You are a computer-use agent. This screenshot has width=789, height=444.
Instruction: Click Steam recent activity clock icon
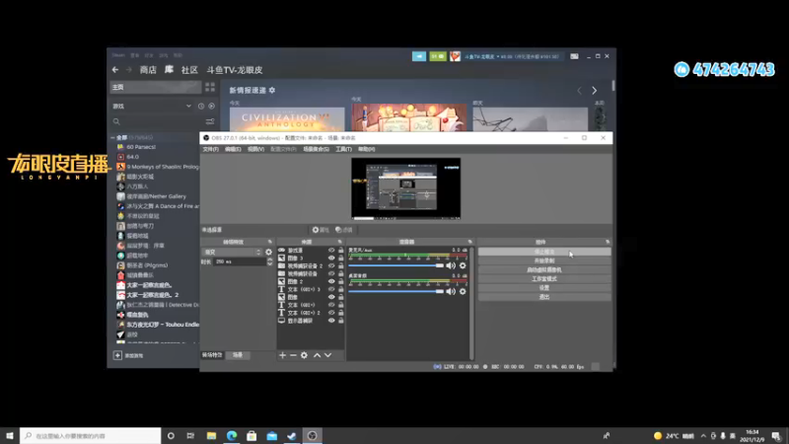point(201,107)
